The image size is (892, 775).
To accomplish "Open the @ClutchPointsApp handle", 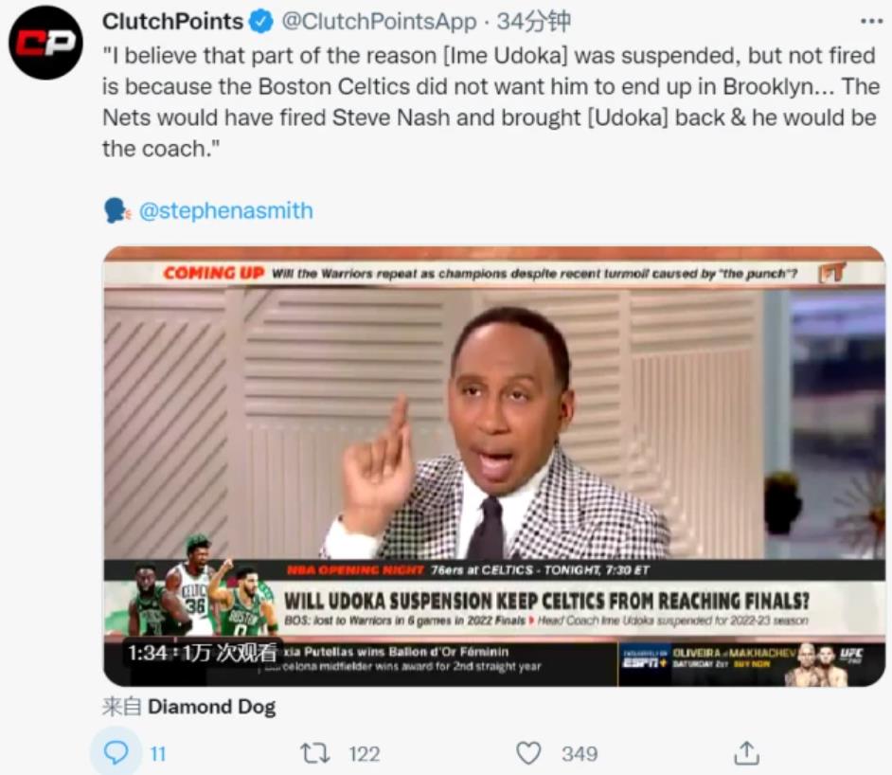I will (x=379, y=22).
